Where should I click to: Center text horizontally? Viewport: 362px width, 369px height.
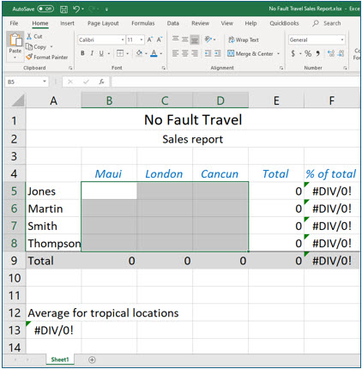185,53
